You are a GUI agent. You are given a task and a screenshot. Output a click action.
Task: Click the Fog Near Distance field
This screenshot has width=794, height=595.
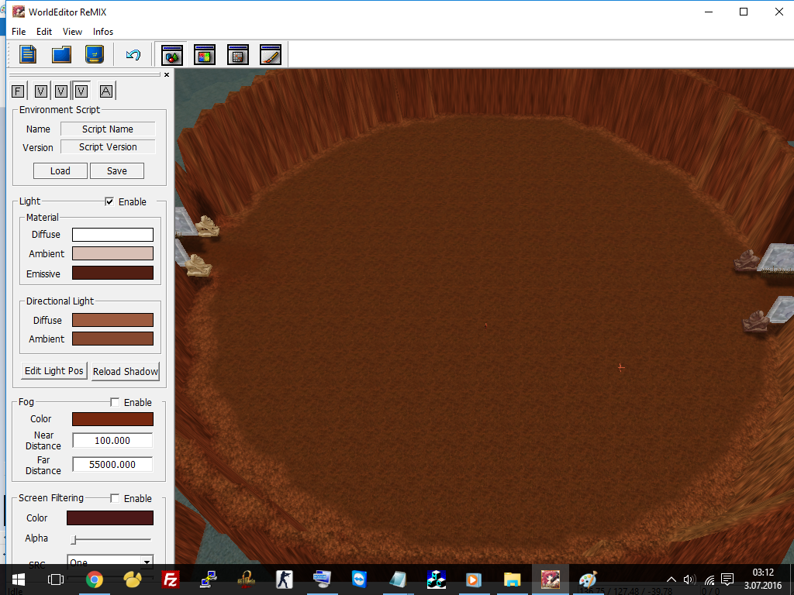[x=112, y=441]
